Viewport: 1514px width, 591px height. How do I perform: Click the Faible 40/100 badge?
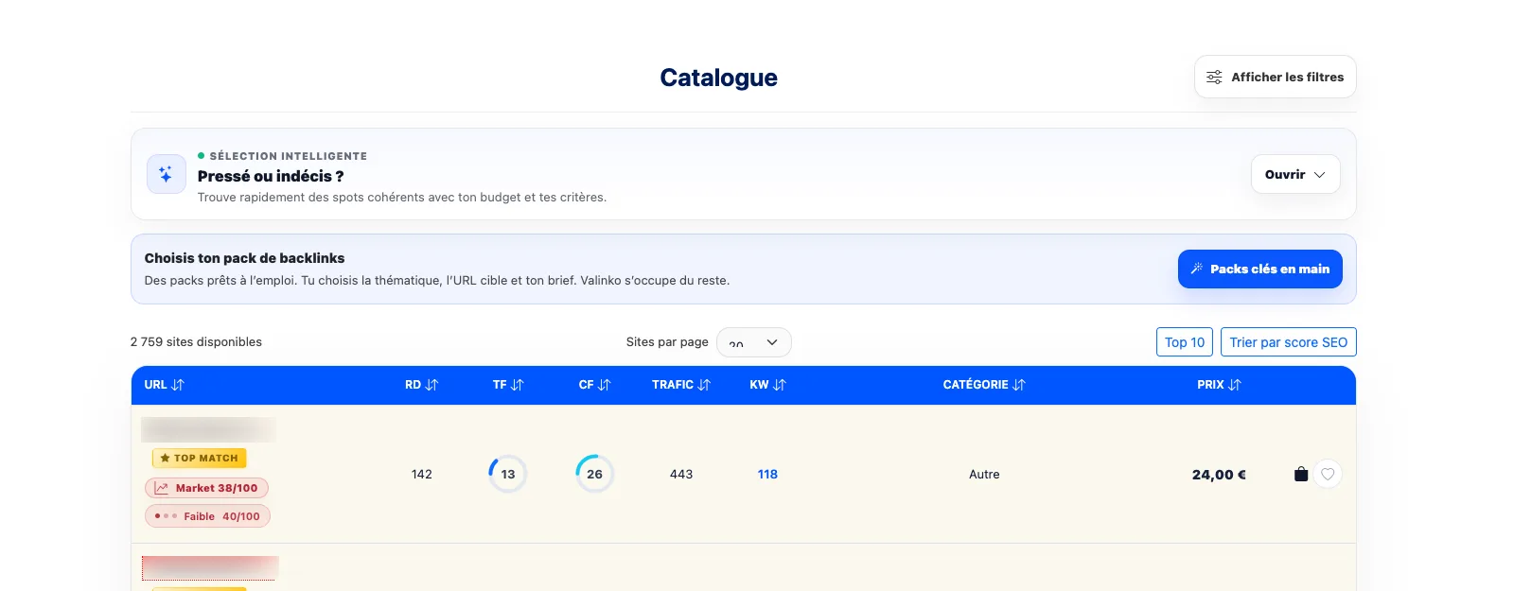click(x=207, y=516)
